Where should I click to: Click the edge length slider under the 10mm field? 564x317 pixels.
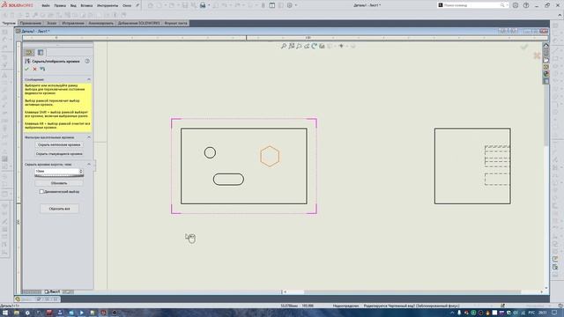coord(59,176)
